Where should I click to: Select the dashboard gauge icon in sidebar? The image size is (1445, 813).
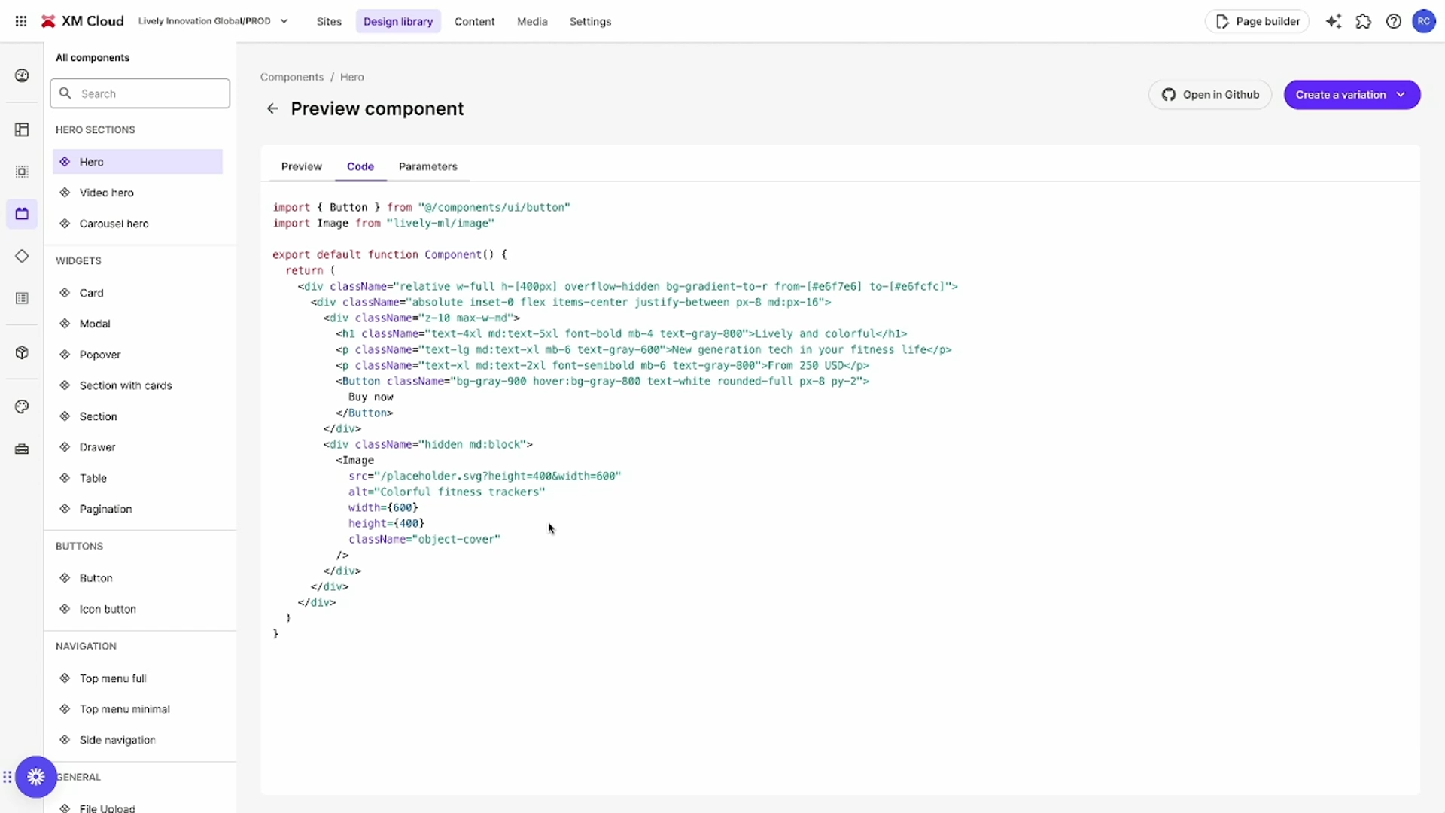tap(22, 75)
